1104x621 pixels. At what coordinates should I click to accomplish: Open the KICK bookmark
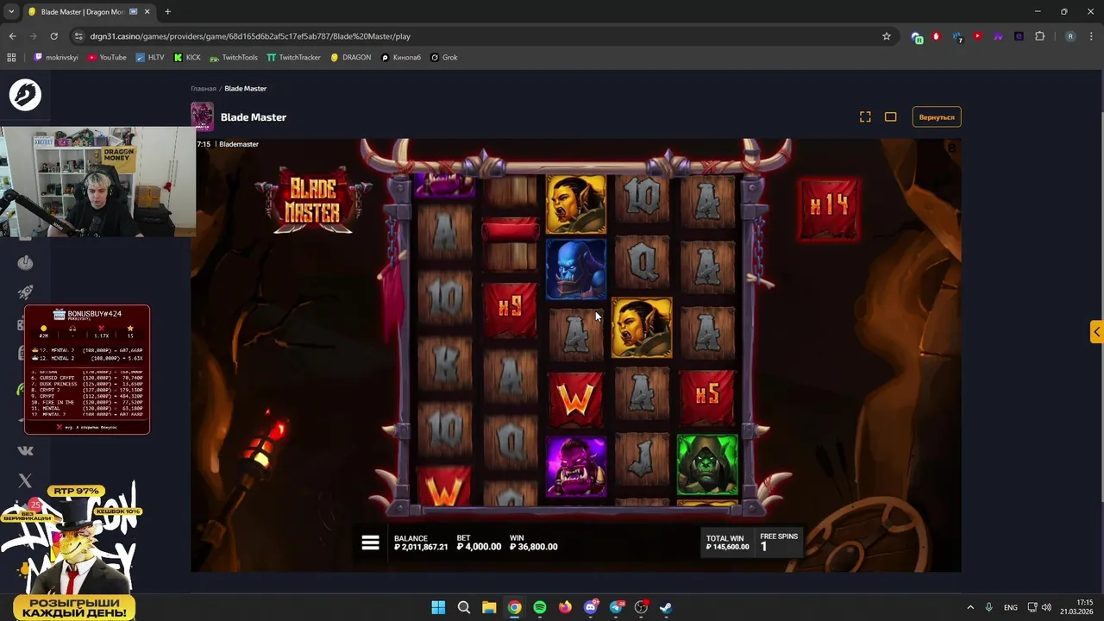coord(187,58)
